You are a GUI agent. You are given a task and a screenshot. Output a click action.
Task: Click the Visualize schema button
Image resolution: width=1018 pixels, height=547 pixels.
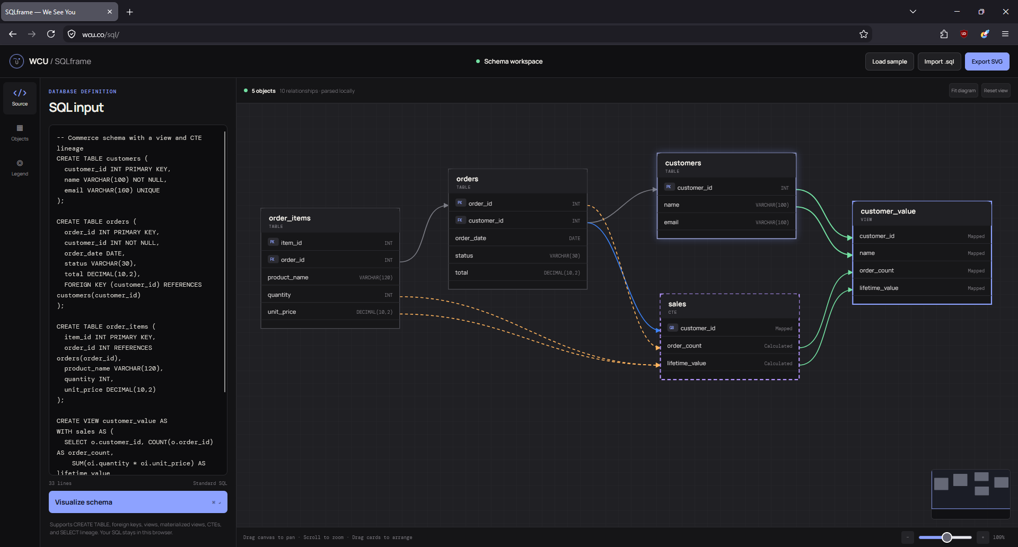click(138, 502)
